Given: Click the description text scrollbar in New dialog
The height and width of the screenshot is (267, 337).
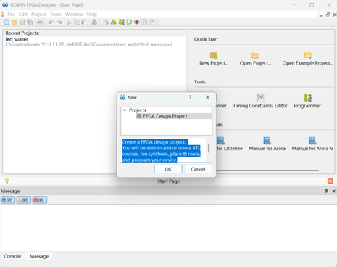Looking at the screenshot, I should point(209,149).
